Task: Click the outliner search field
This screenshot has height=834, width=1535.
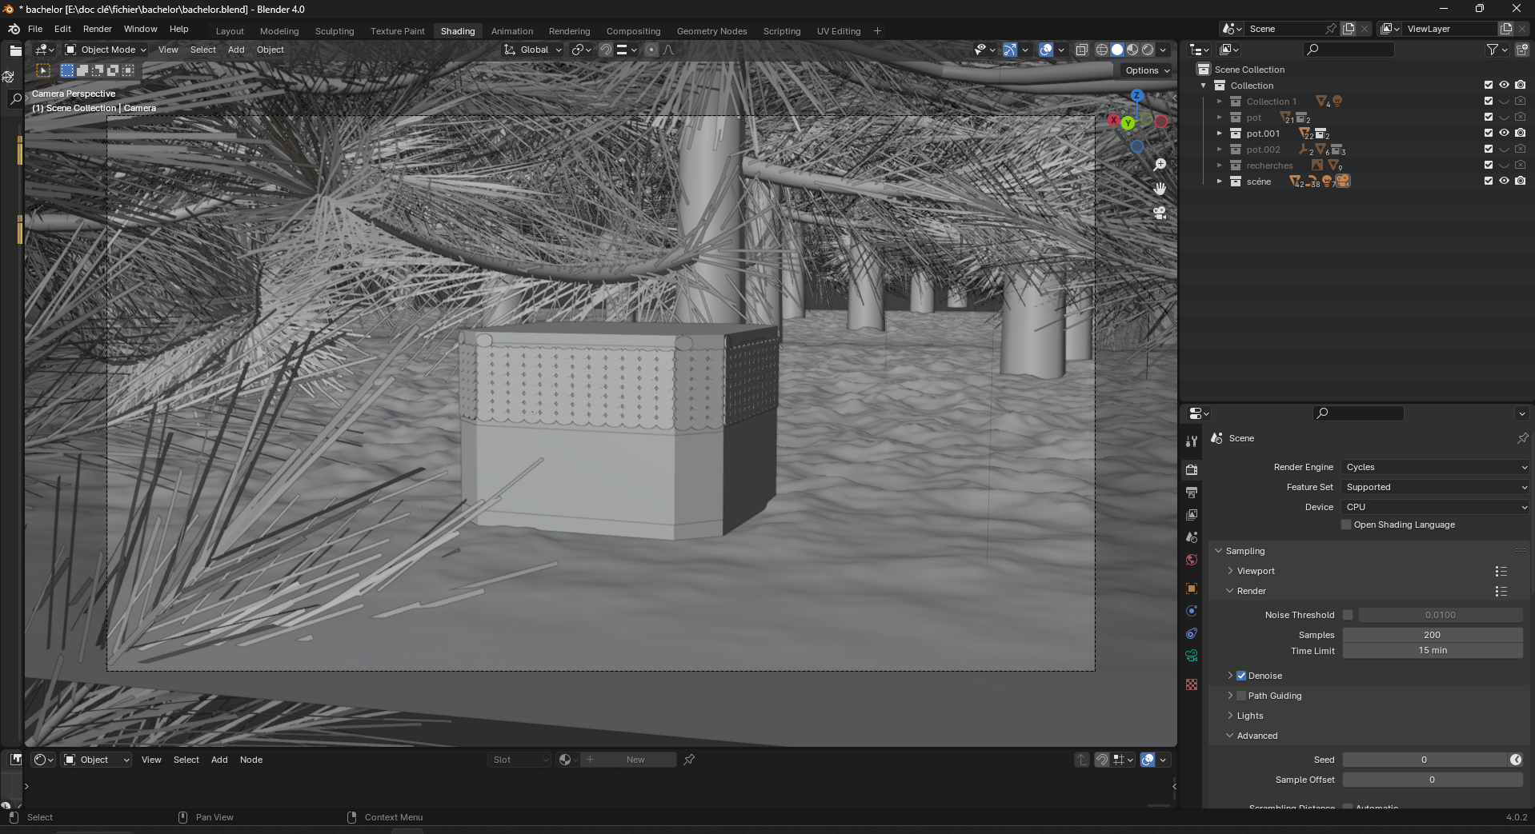Action: (1353, 50)
